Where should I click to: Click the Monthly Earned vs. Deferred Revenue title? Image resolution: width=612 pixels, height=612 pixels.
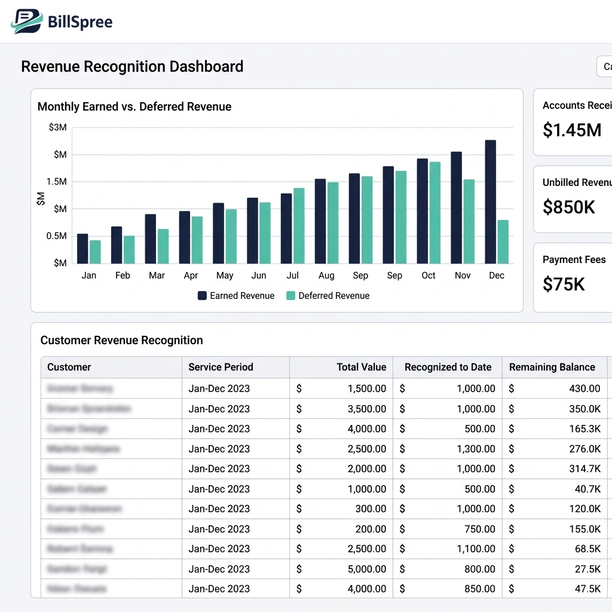[134, 106]
